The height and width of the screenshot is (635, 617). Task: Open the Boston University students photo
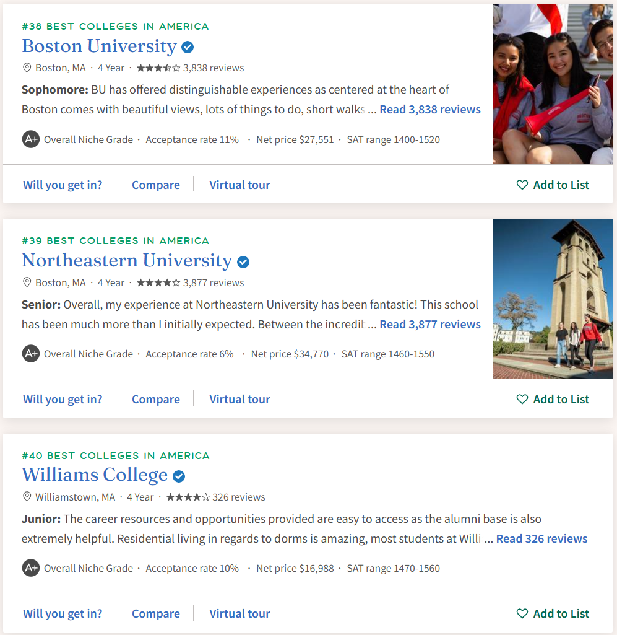point(553,84)
